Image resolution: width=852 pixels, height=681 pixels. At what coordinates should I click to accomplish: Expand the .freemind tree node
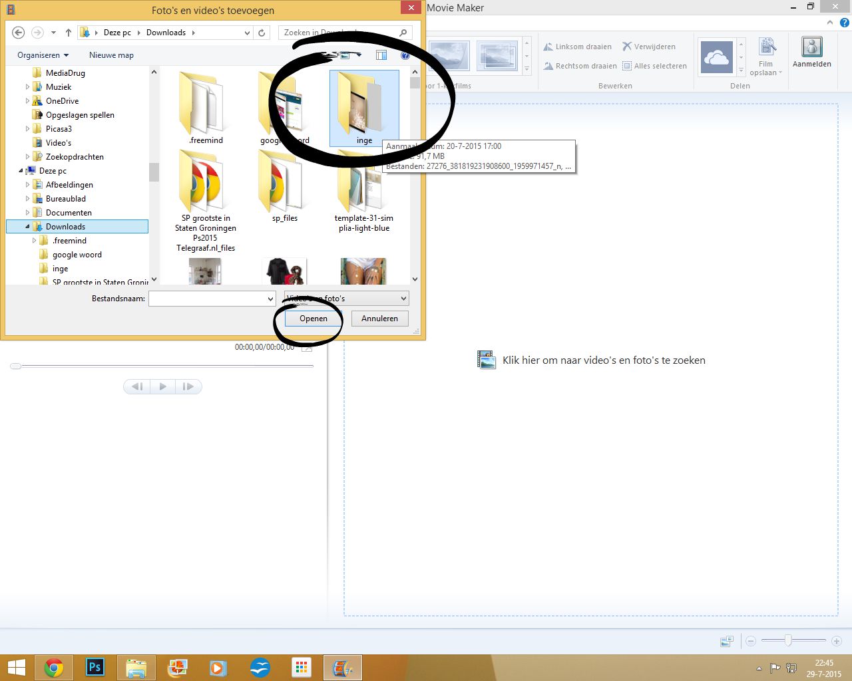[34, 241]
